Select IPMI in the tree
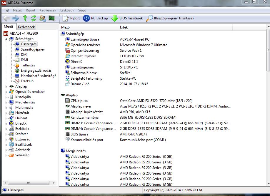This screenshot has width=270, height=196. tap(24, 60)
